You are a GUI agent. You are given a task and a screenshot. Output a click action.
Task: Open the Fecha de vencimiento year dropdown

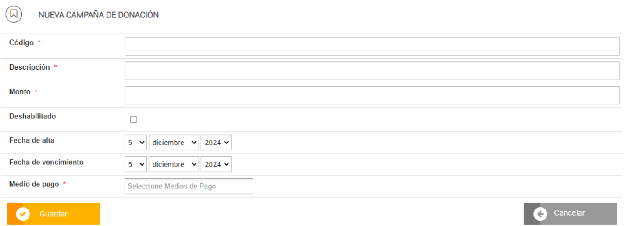[216, 164]
